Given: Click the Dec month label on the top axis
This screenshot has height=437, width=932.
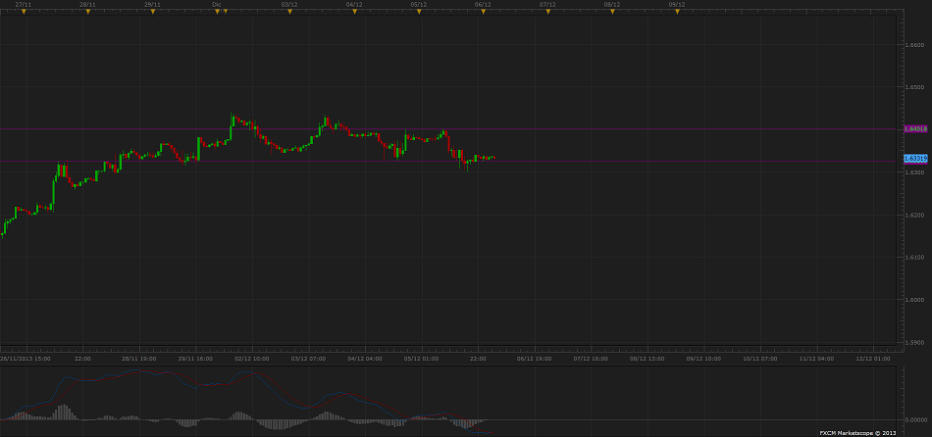Looking at the screenshot, I should (217, 4).
